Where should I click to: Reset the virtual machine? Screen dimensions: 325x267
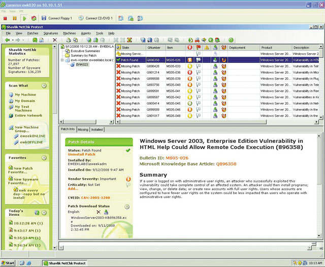(x=34, y=18)
